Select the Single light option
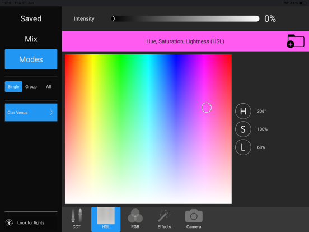The width and height of the screenshot is (309, 232). tap(13, 87)
